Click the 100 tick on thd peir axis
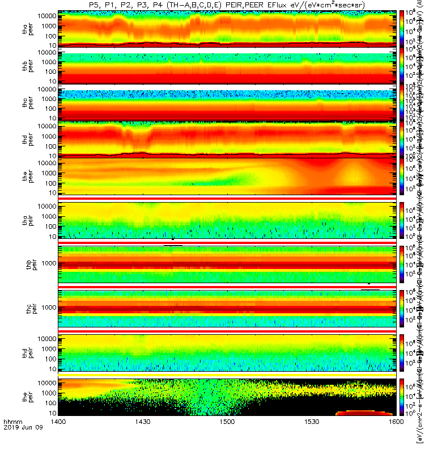The height and width of the screenshot is (454, 425). coord(50,359)
